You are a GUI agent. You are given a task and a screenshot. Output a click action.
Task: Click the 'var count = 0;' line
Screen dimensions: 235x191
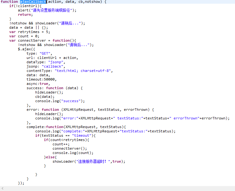tap(24, 36)
